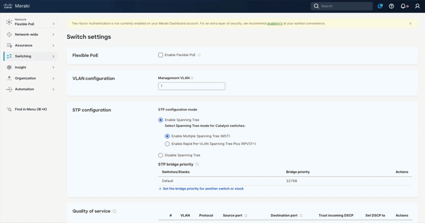The image size is (425, 223).
Task: Click the Cisco Meraki logo
Action: 16,6
